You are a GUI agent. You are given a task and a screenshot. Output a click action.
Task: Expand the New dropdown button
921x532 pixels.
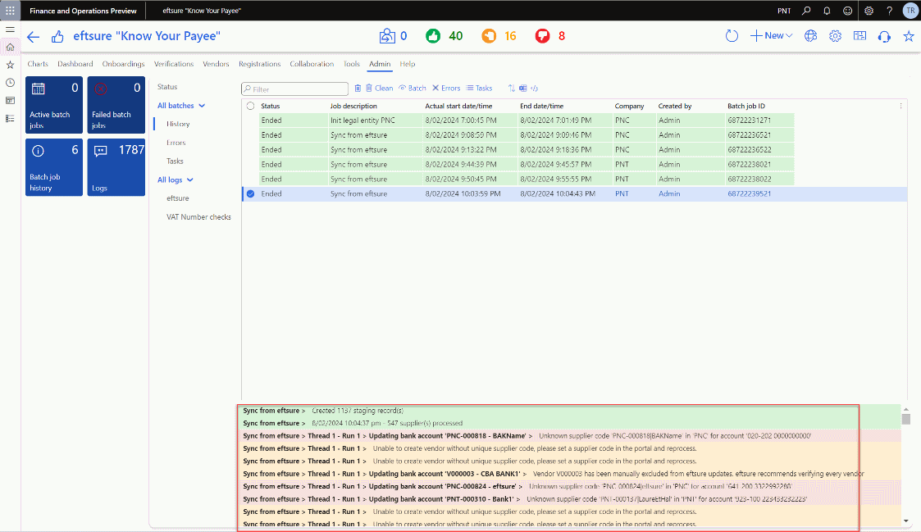click(x=771, y=36)
